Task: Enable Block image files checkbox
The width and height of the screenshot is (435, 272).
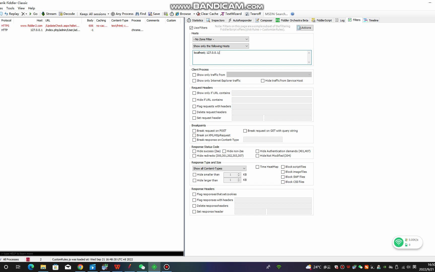Action: coord(283,172)
